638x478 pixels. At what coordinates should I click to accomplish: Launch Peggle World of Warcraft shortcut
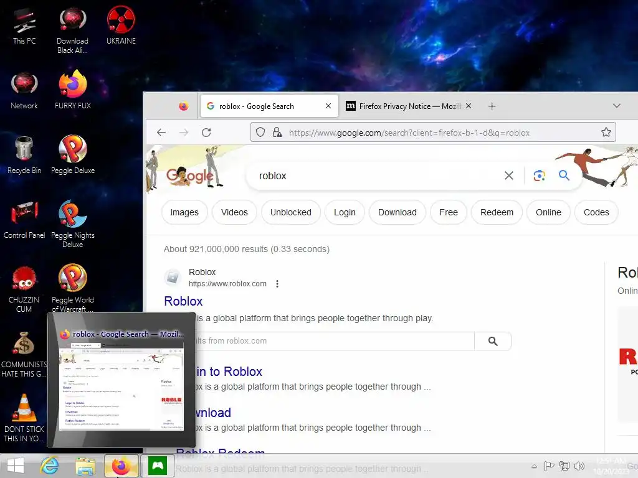coord(73,289)
